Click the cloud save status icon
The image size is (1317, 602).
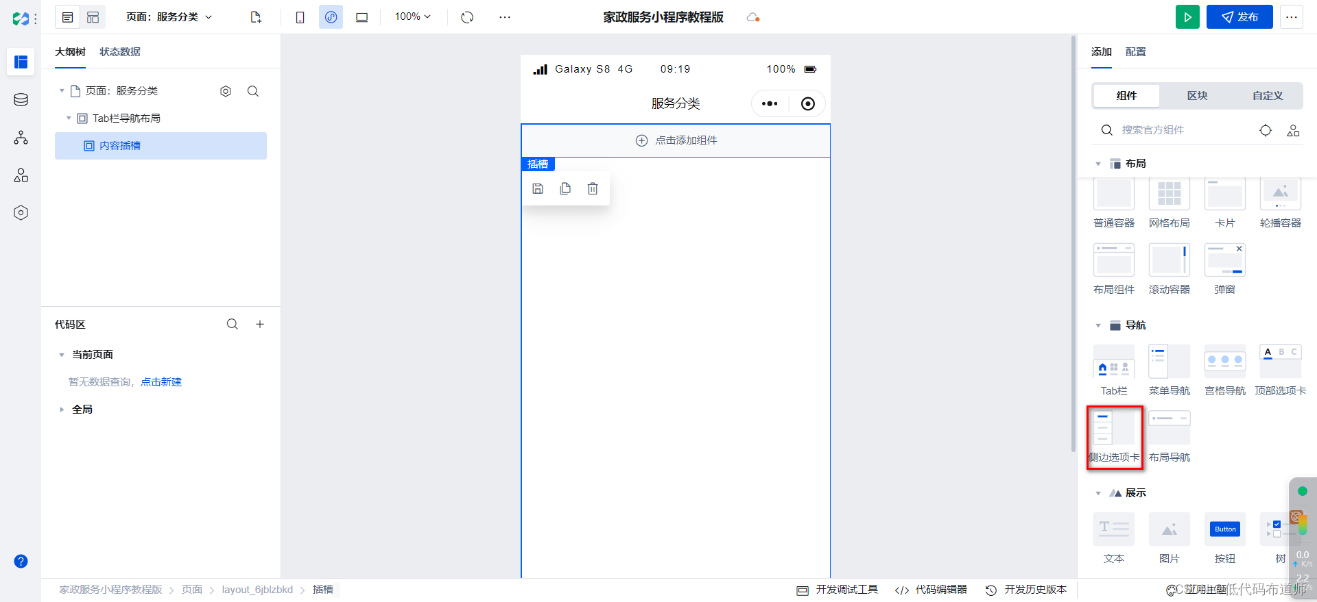pos(752,17)
